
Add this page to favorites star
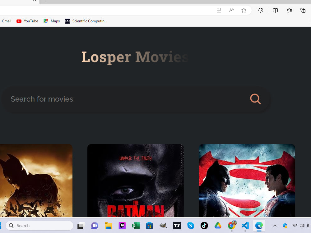(244, 10)
